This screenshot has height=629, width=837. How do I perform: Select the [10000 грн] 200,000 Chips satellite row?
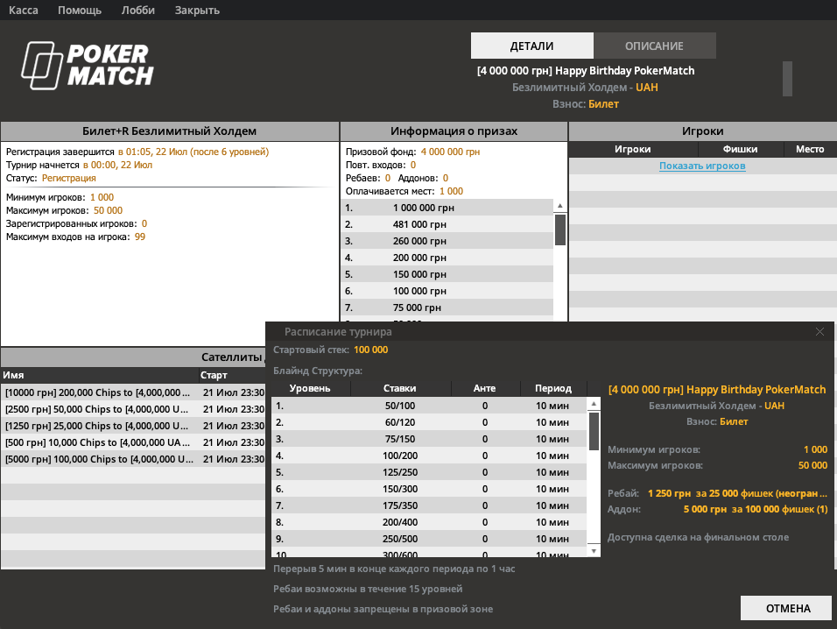point(100,392)
